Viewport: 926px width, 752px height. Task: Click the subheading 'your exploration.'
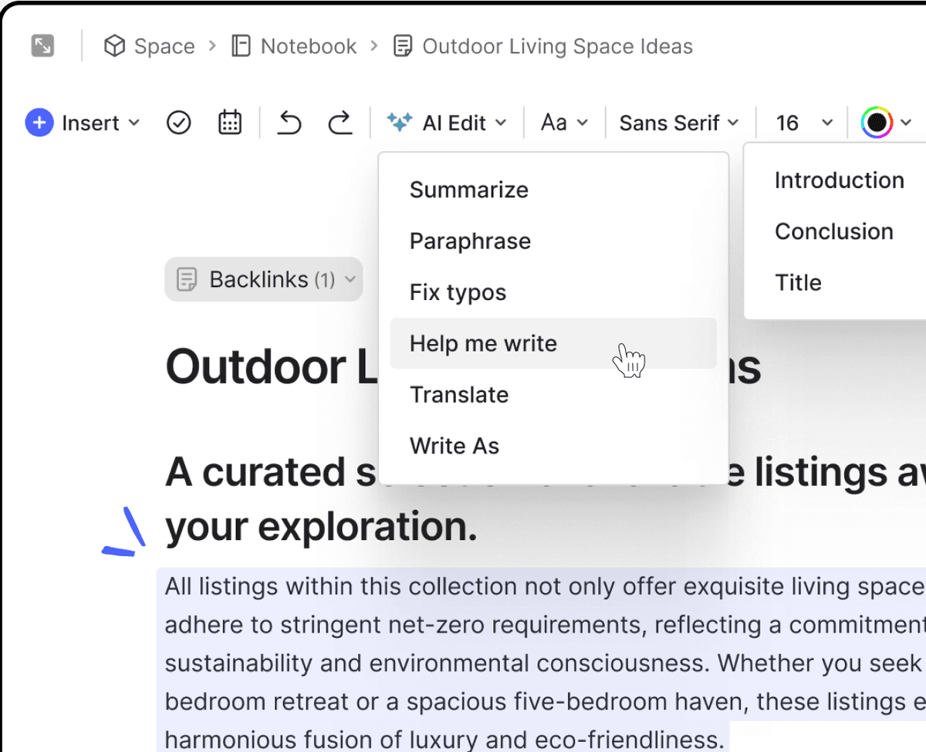[321, 527]
